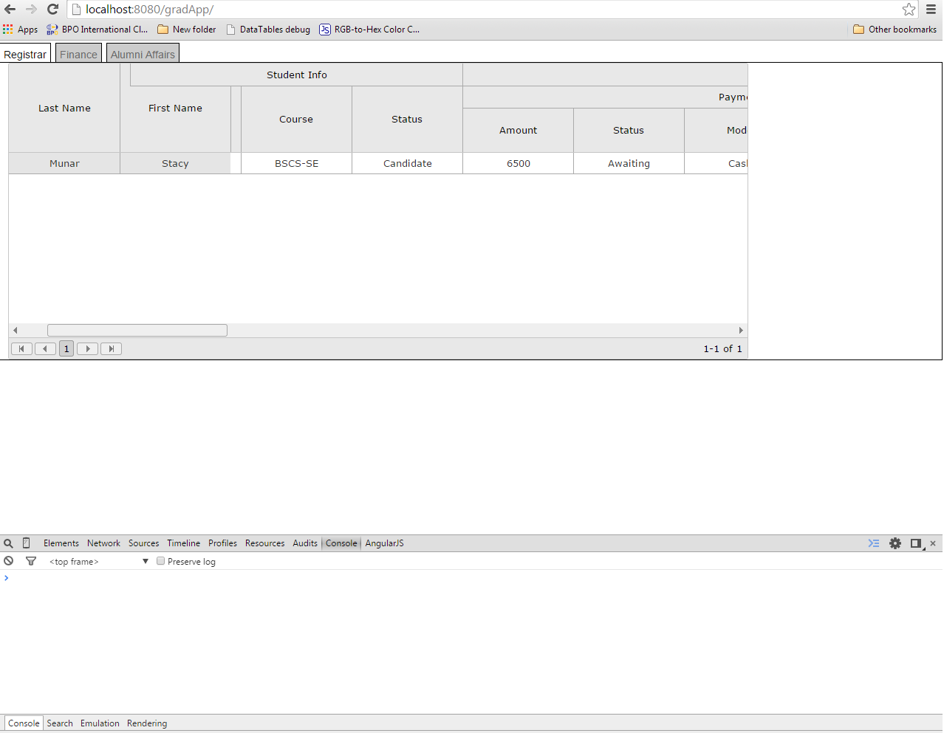This screenshot has height=733, width=944.
Task: Click the DevTools dock side icon
Action: tap(917, 543)
